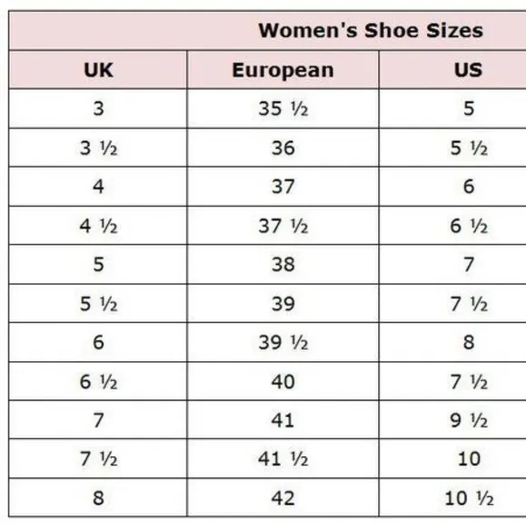Select the UK column header
526x526 pixels.
[98, 70]
